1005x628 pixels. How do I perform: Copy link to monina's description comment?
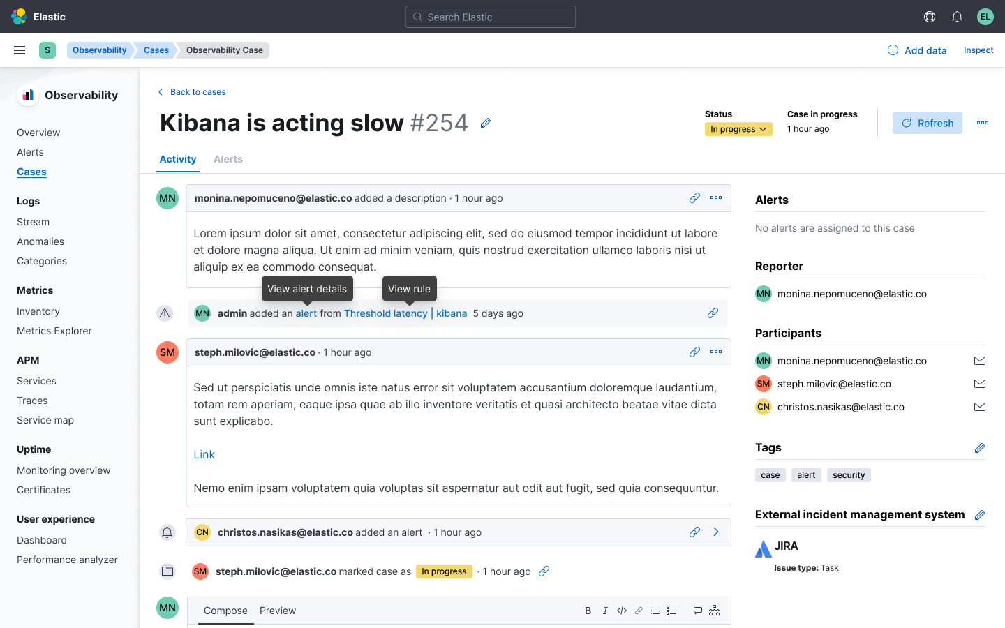pos(694,198)
